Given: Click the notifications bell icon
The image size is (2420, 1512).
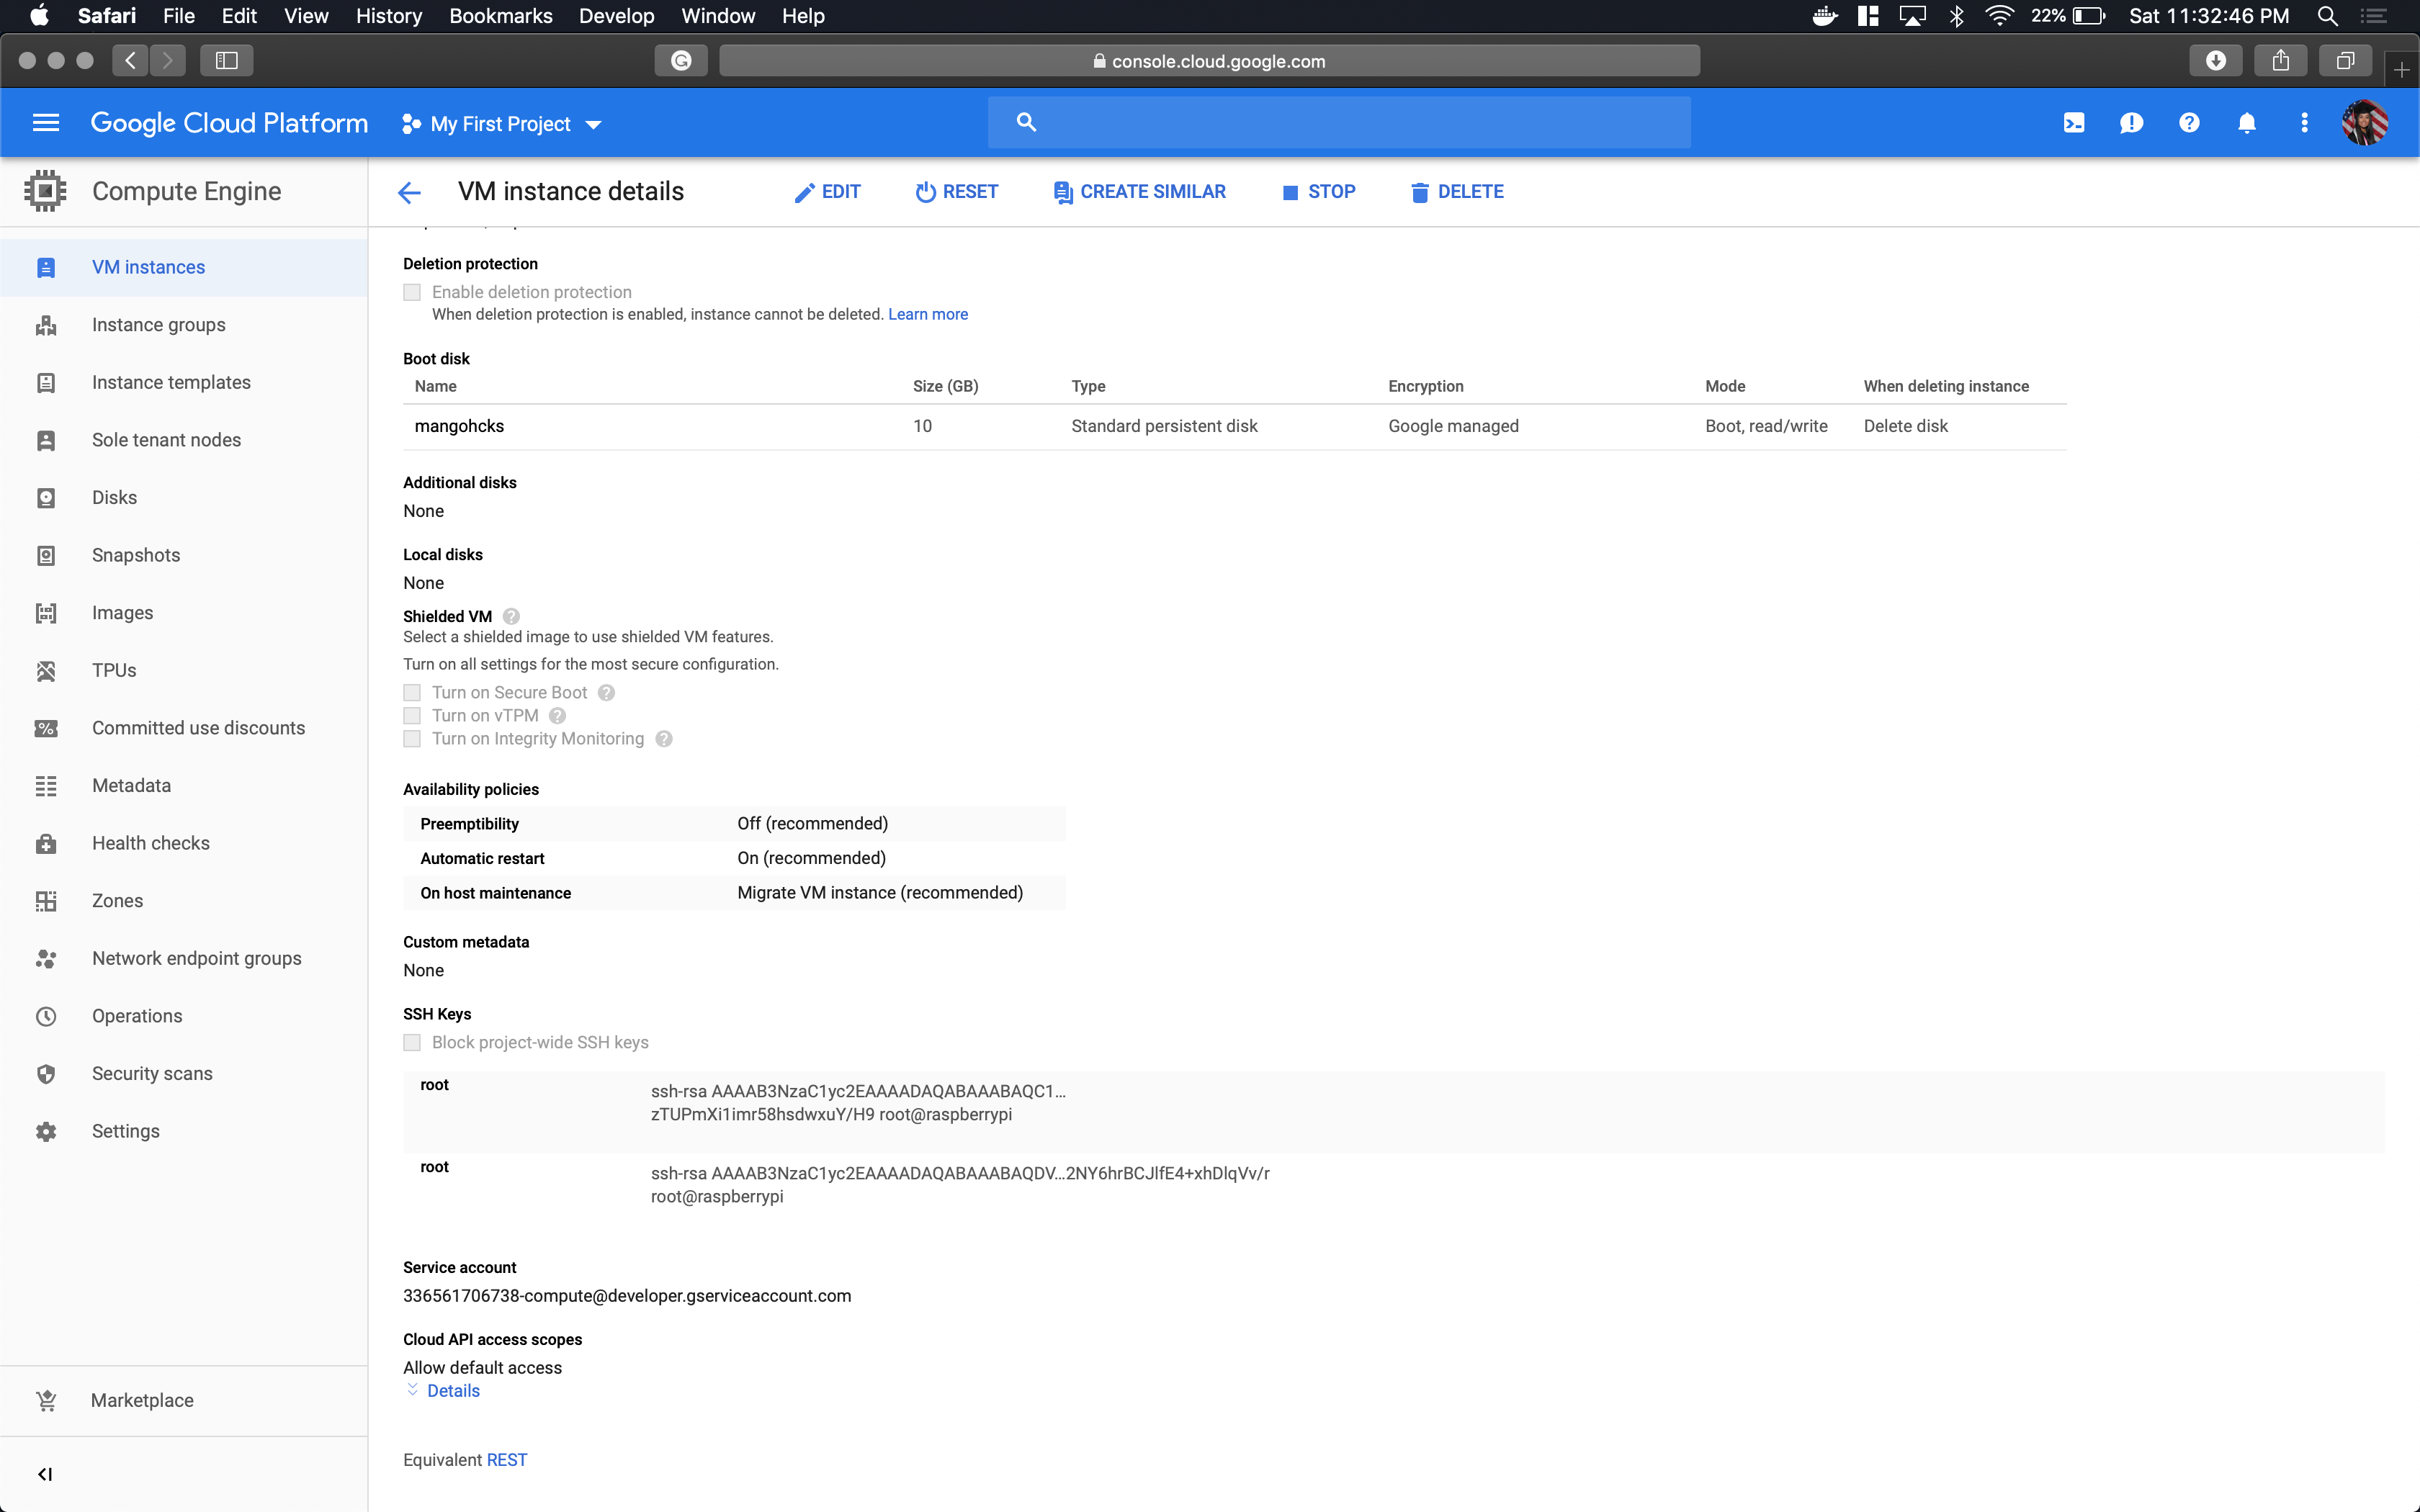Looking at the screenshot, I should click(x=2246, y=123).
